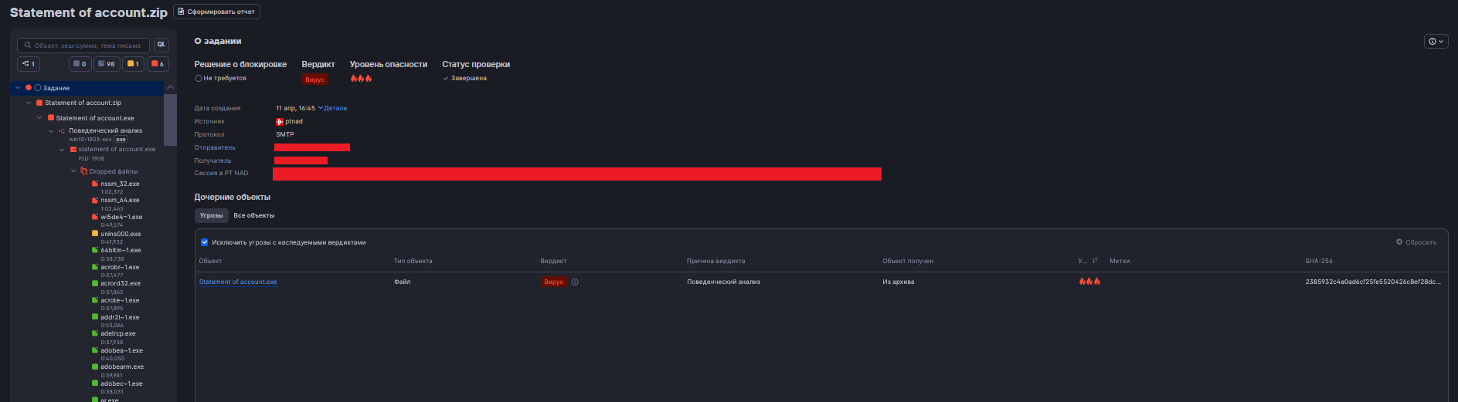Viewport: 1458px width, 402px height.
Task: Collapse statement of account.exe process node
Action: 62,150
